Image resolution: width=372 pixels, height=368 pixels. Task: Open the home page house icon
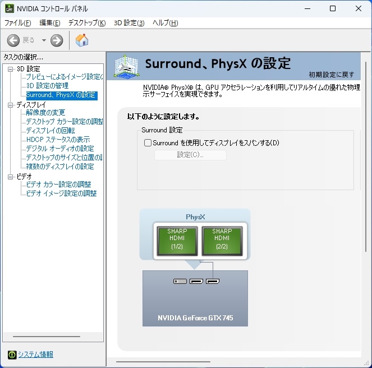tap(82, 40)
